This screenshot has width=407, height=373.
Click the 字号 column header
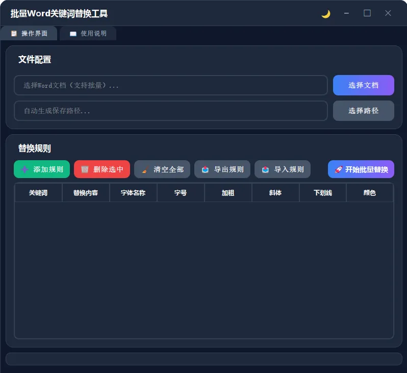point(181,193)
